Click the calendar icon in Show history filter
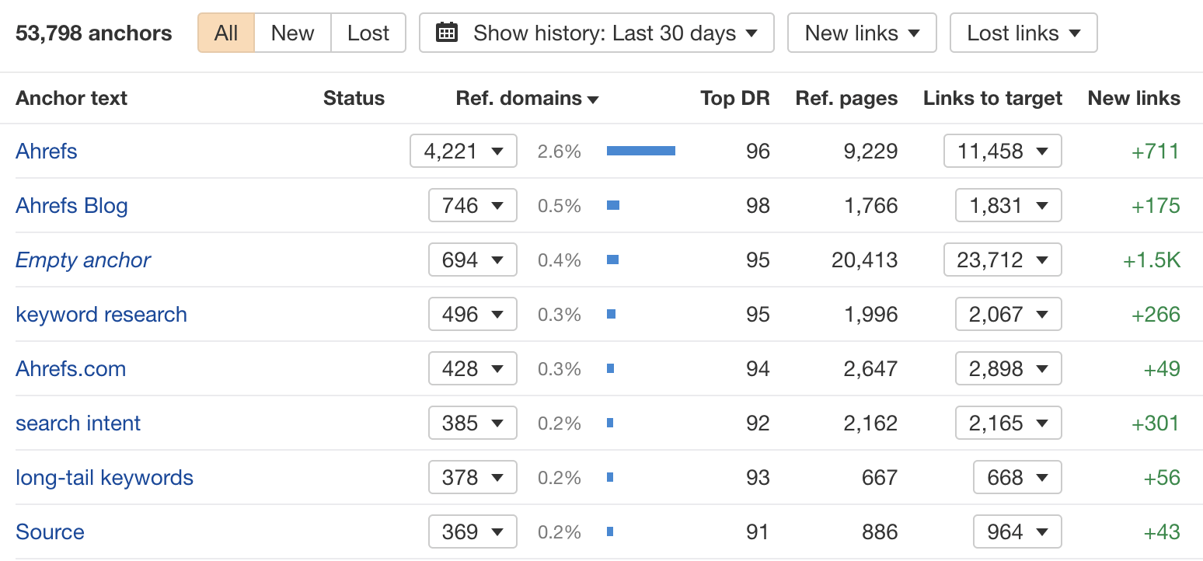The width and height of the screenshot is (1203, 561). 446,33
